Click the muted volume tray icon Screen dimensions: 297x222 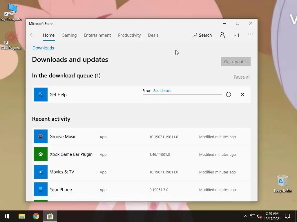[x=260, y=216]
